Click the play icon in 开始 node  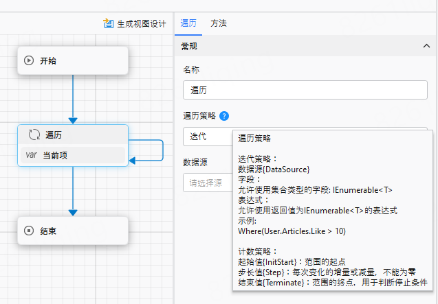29,60
